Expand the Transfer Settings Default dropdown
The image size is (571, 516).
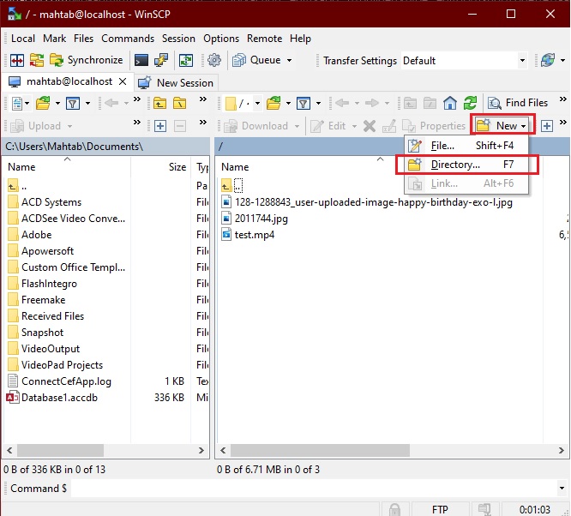point(521,61)
